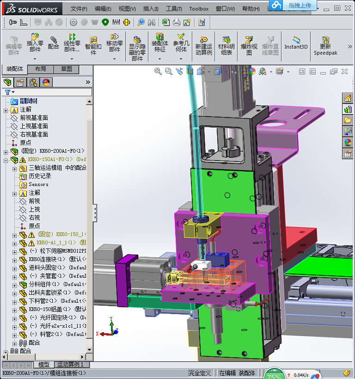The image size is (355, 379).
Task: Open dropdown under 移动零部件
Action: click(115, 59)
